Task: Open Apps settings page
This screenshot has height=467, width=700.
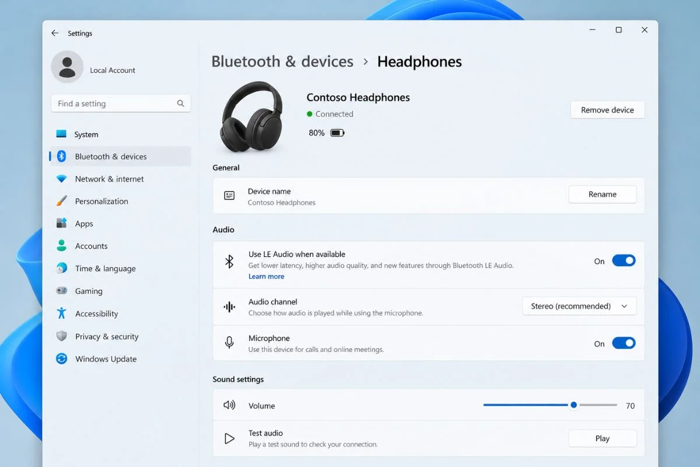Action: point(120,224)
